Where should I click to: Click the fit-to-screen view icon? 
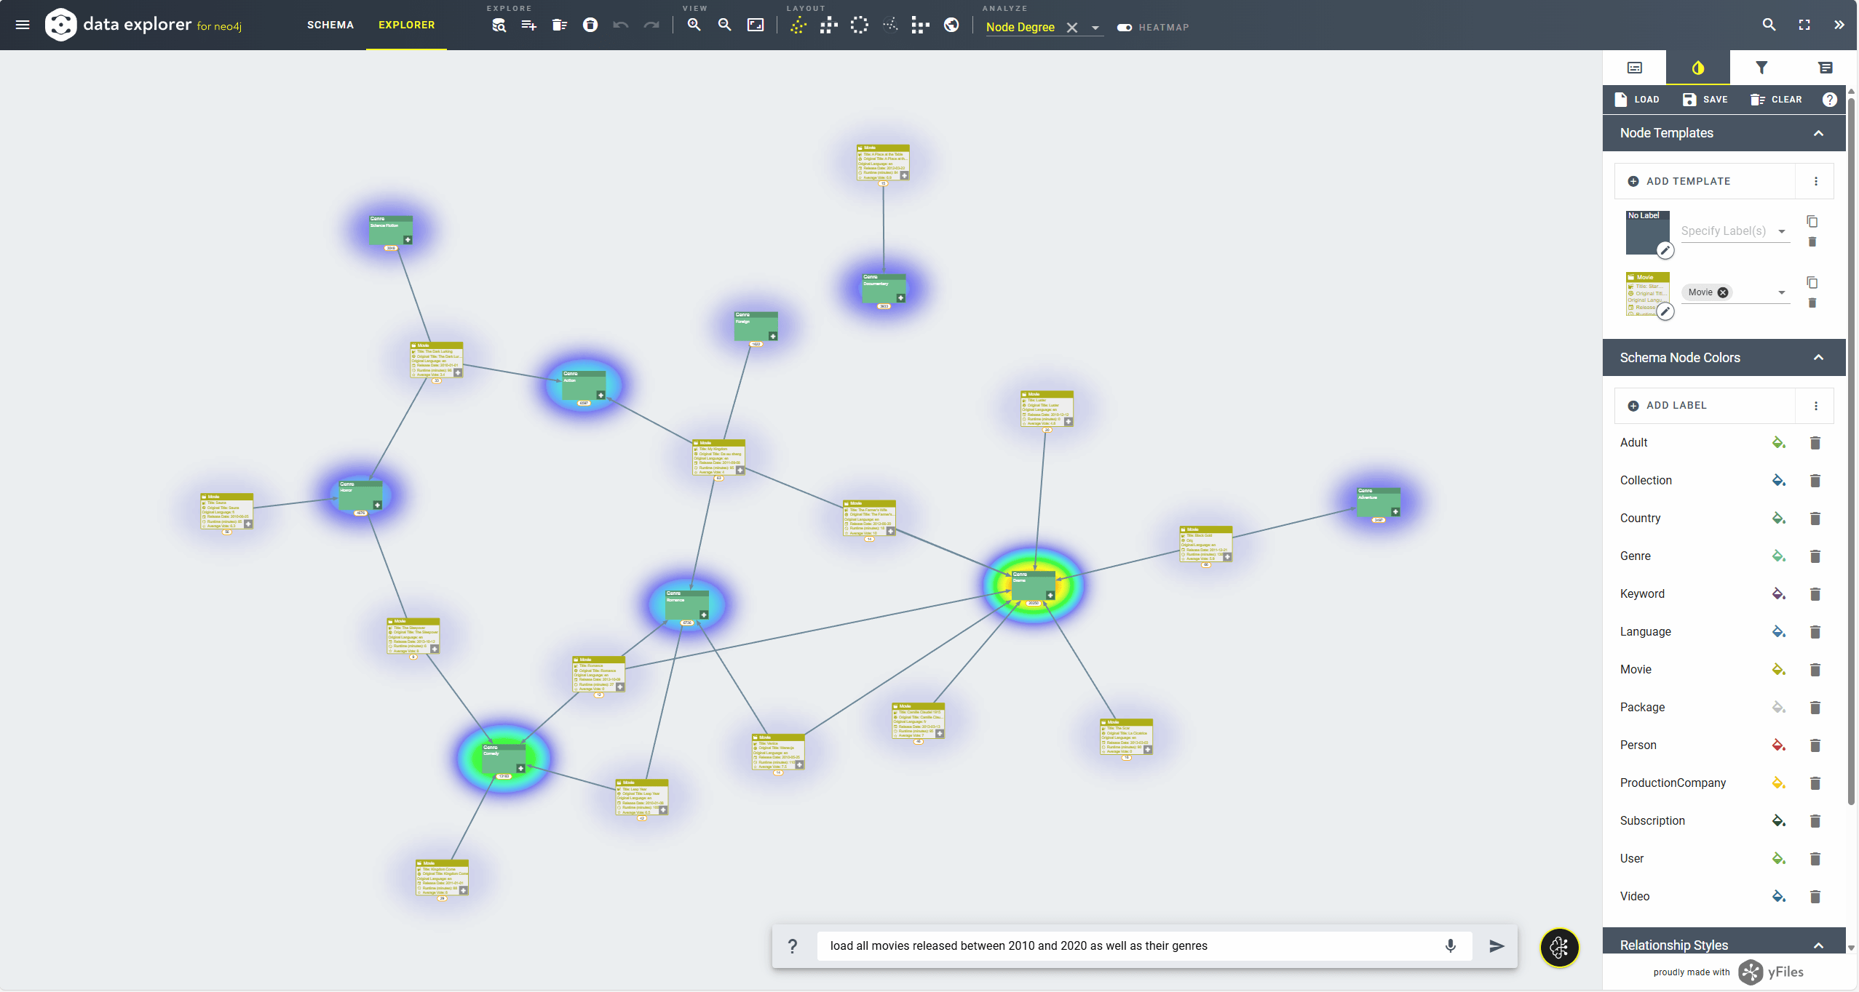pos(756,24)
